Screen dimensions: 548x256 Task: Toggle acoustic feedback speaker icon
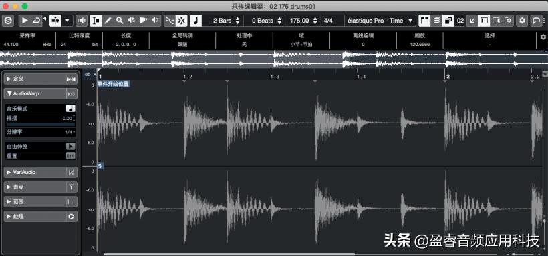point(82,21)
